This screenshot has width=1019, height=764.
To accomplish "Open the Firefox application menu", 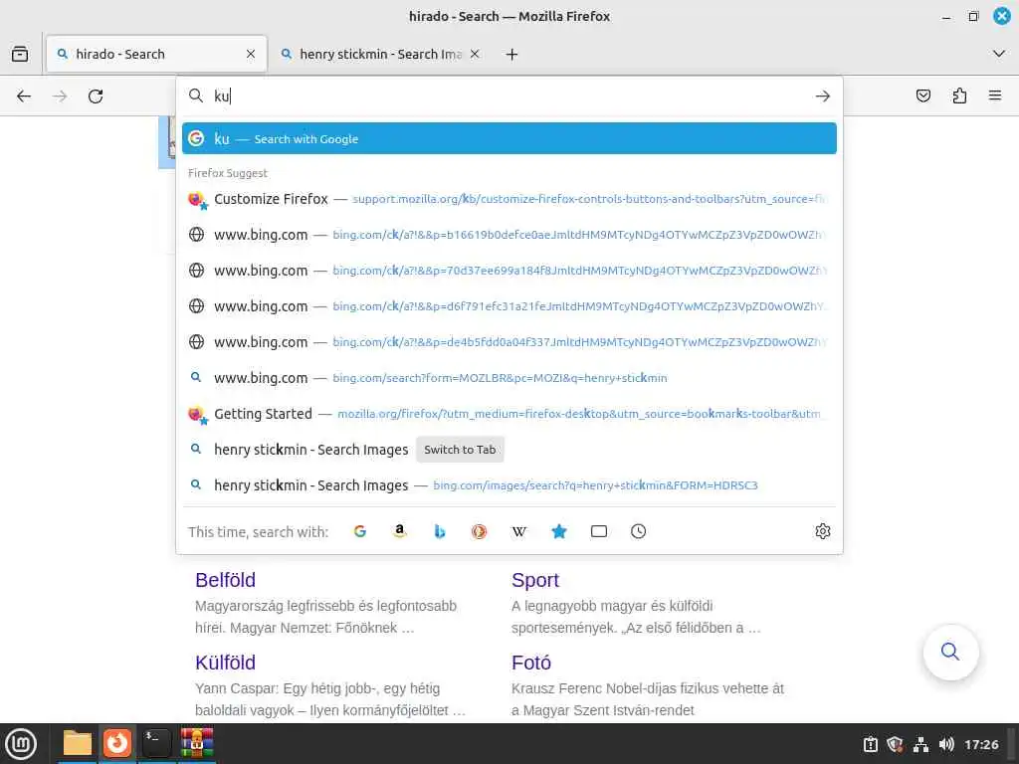I will (x=995, y=96).
